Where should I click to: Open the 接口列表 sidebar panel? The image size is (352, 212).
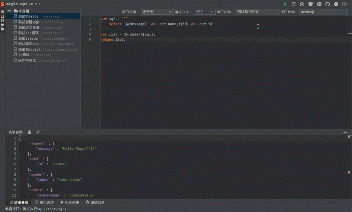(x=2, y=19)
